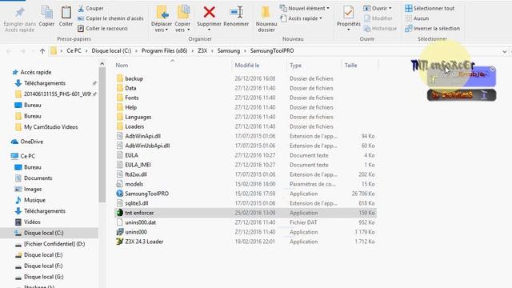The height and width of the screenshot is (288, 512).
Task: Click the Modifier icon in Ouvrir group
Action: pos(367,18)
